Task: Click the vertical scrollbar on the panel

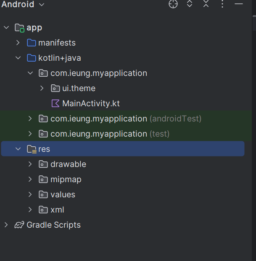Action: click(254, 23)
